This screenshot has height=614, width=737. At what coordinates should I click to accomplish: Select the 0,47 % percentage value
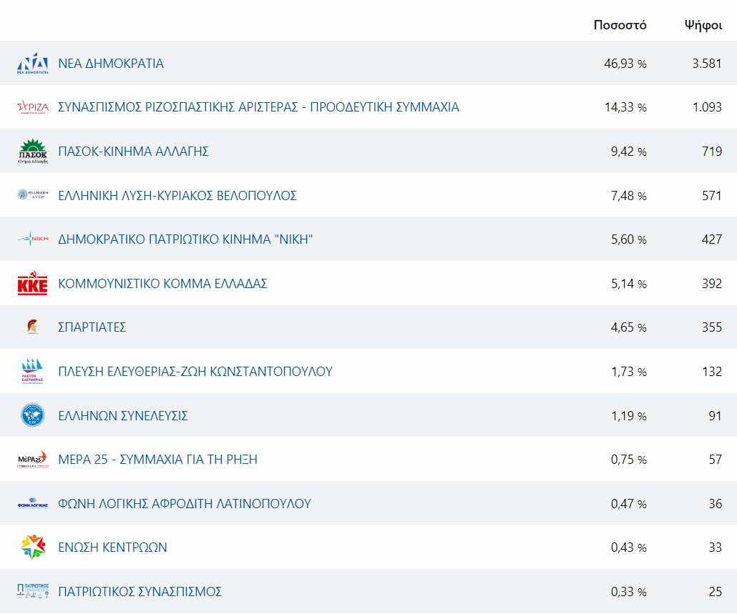(629, 504)
